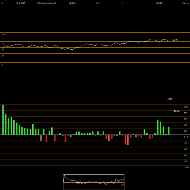Click the MR axis label -20
The width and height of the screenshot is (190, 190).
(185, 143)
